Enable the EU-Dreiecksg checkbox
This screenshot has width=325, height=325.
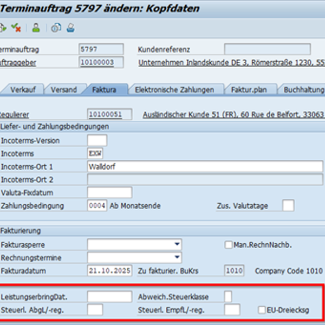click(262, 310)
